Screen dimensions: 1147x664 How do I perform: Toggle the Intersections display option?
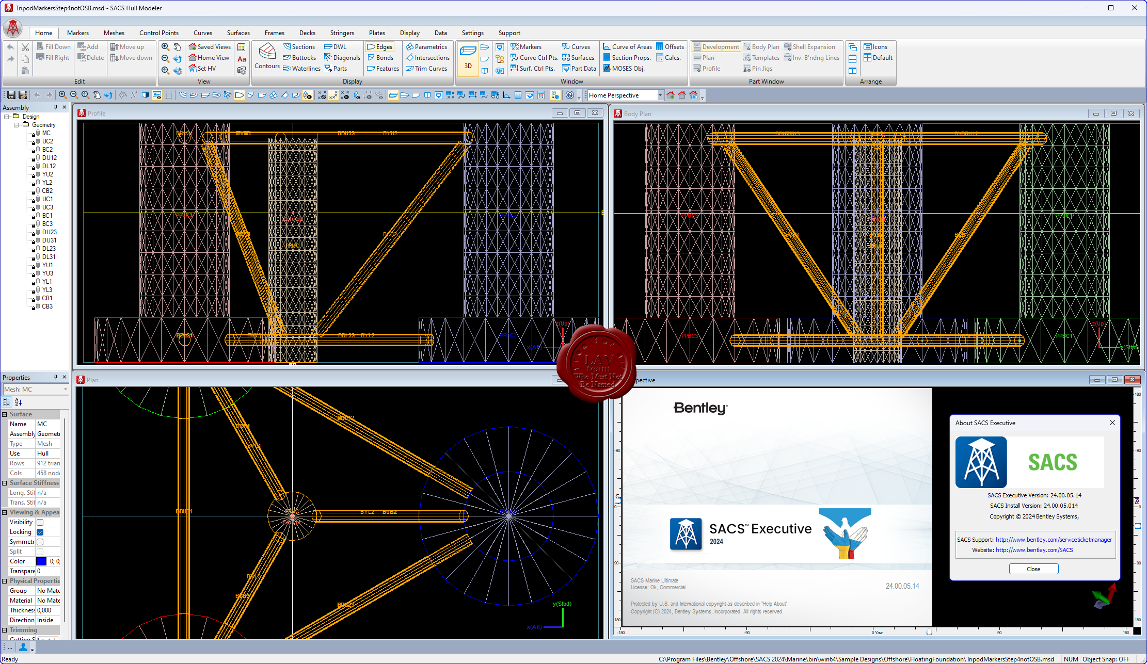(x=427, y=57)
